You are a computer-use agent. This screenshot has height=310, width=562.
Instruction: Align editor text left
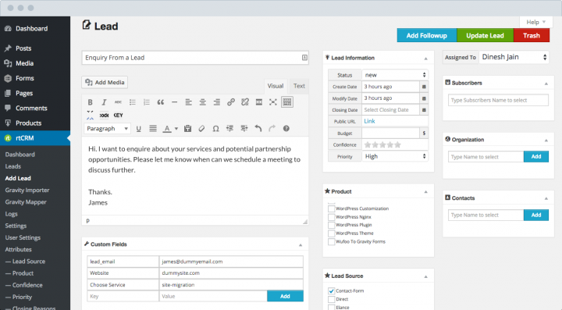tap(188, 102)
